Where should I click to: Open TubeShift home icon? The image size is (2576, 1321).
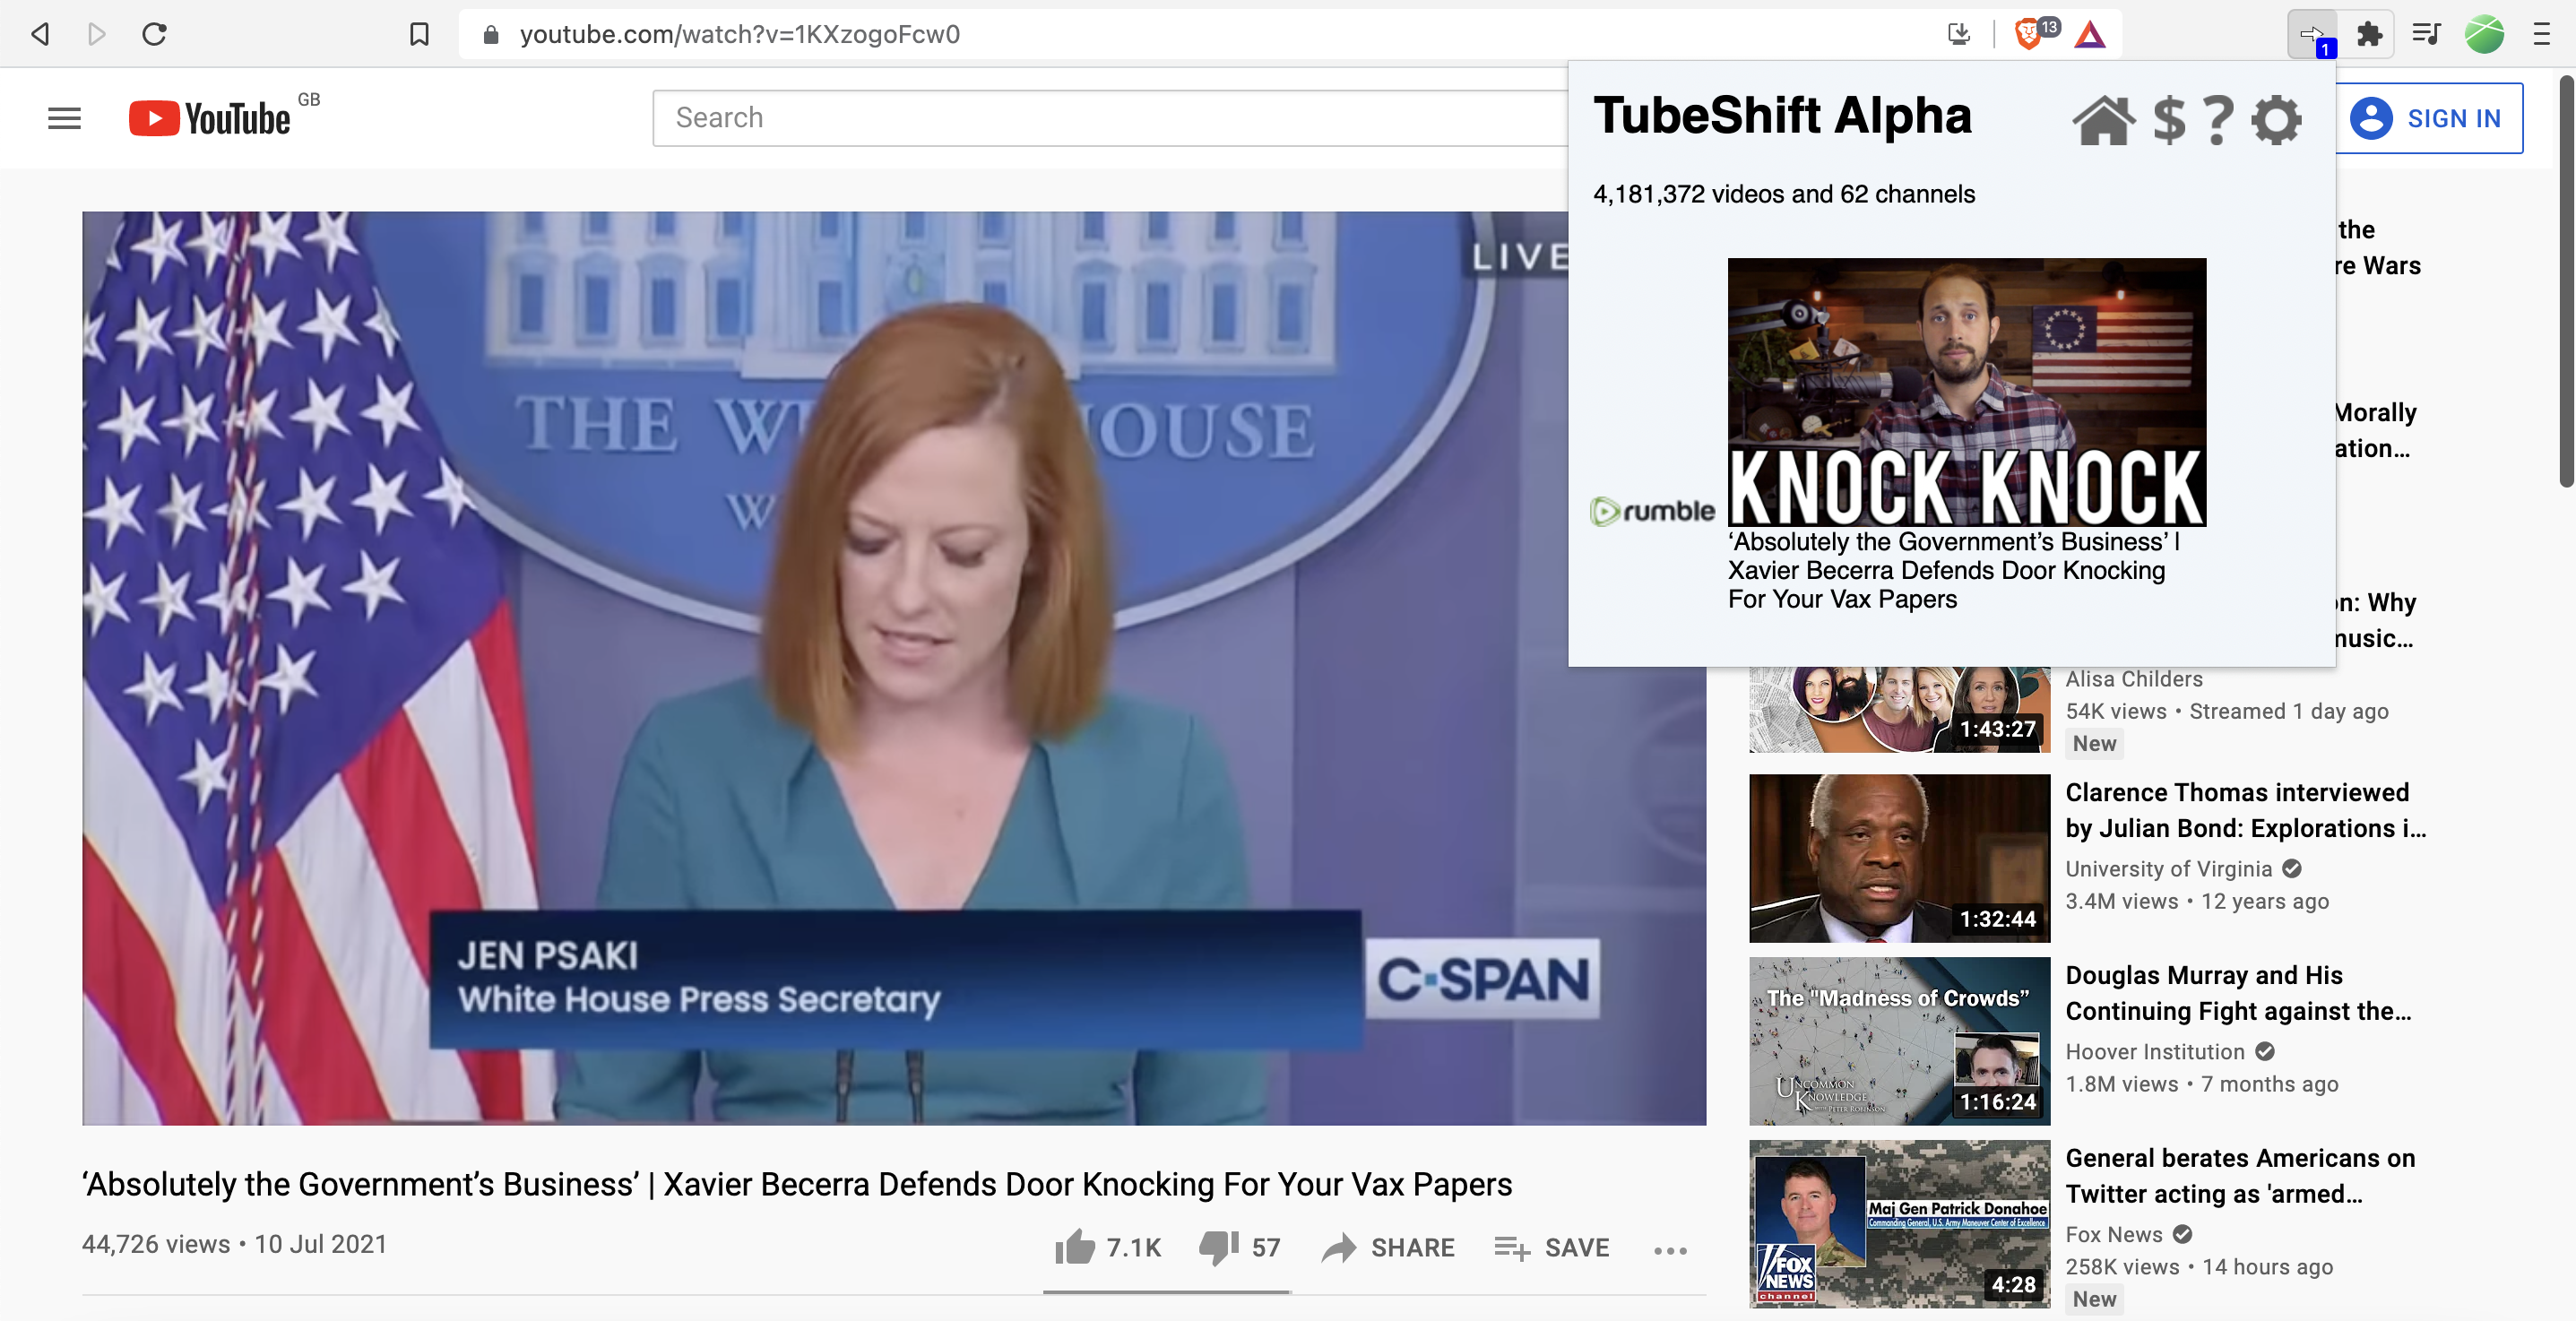coord(2103,120)
